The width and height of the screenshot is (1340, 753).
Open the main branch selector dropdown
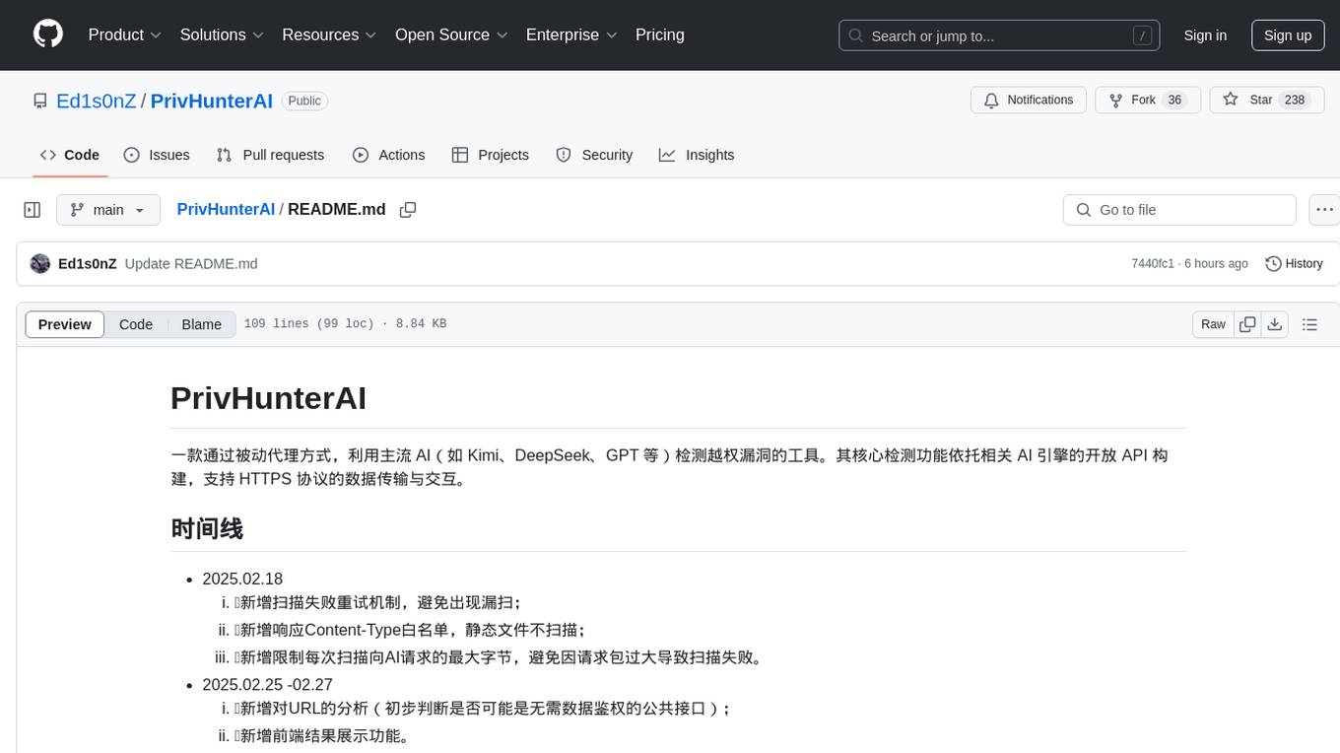tap(108, 210)
